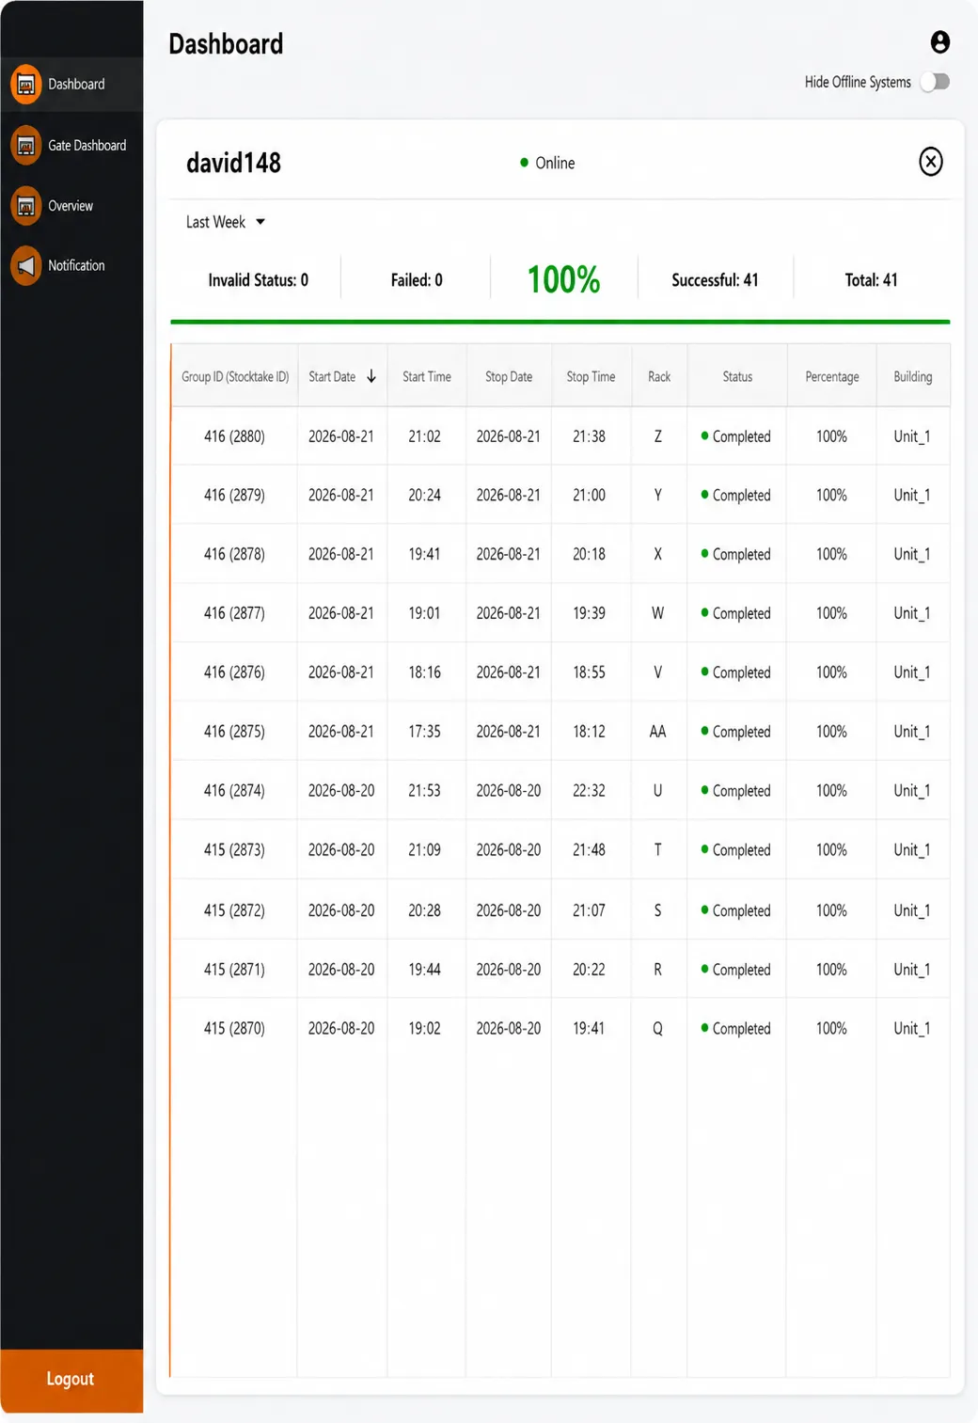The width and height of the screenshot is (978, 1423).
Task: Click the Gate Dashboard sidebar icon
Action: click(x=26, y=146)
